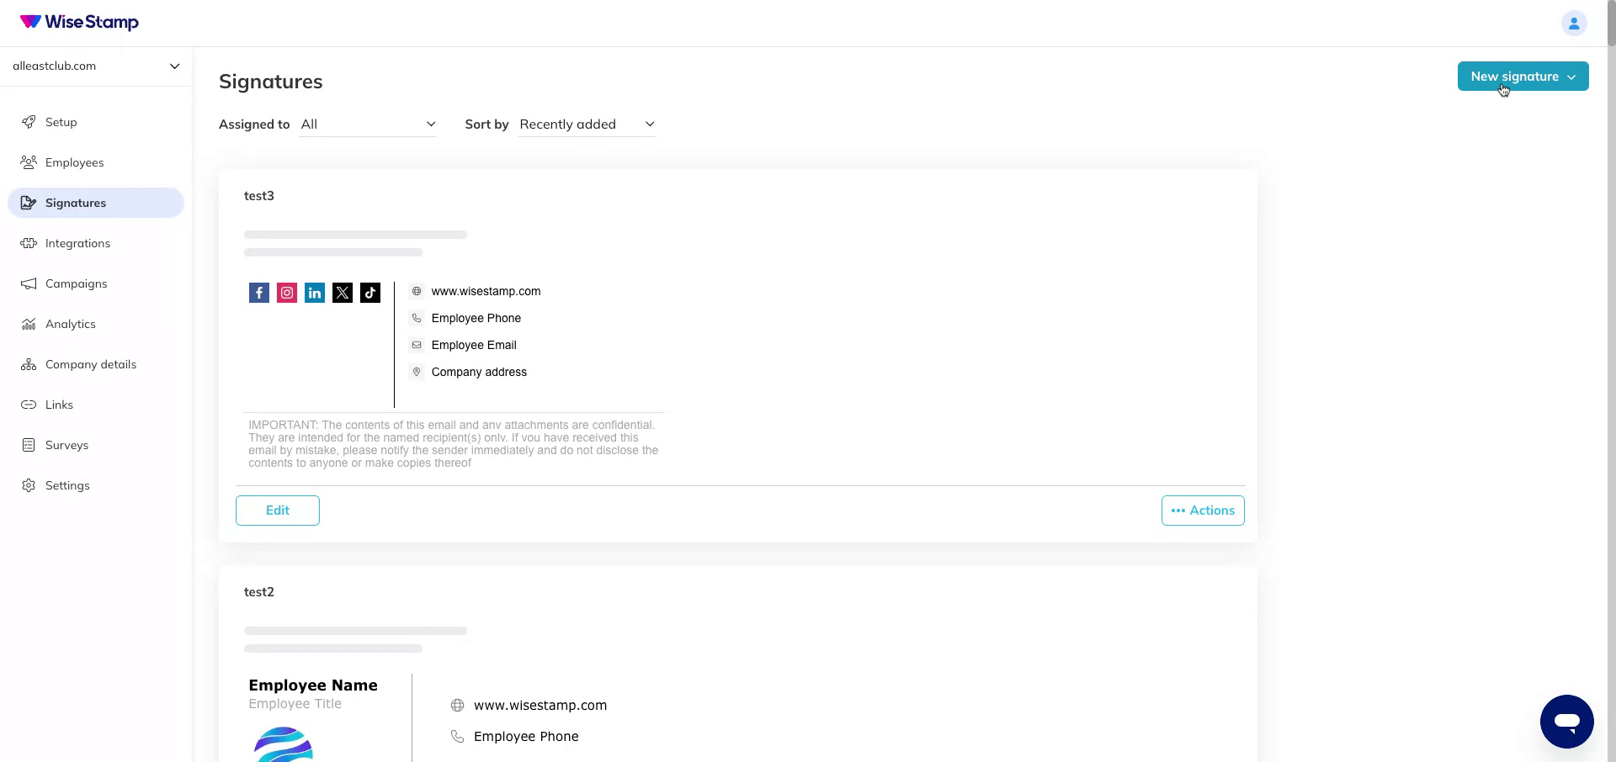Go to the Campaigns section
This screenshot has height=762, width=1616.
pos(76,283)
